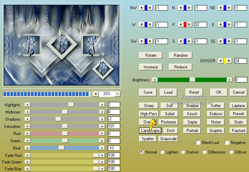
Task: Click Brightness slider left arrow
Action: 155,80
